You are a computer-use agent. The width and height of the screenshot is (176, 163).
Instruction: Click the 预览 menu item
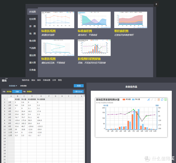tap(60, 80)
